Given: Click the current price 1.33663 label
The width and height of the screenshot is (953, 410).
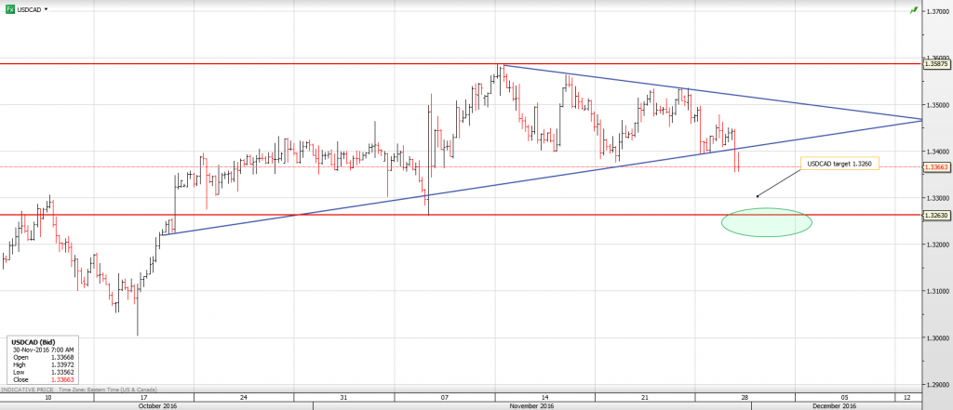Looking at the screenshot, I should pos(936,167).
